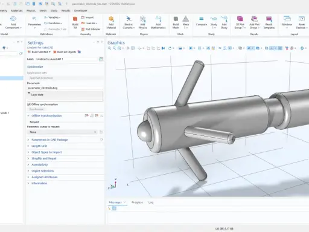Click the reset rotation icon in Graphics toolbar
The width and height of the screenshot is (309, 232).
pos(170,48)
